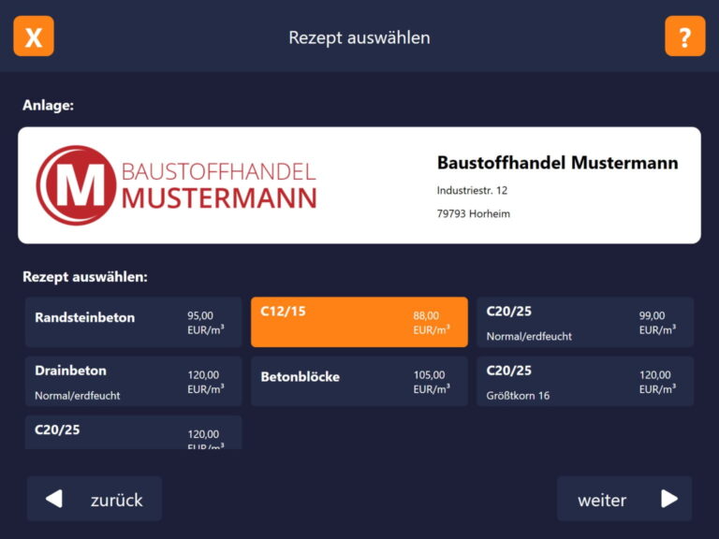Click the Baustoffhandel Mustermann company name
Screen dimensions: 719x539
click(557, 163)
